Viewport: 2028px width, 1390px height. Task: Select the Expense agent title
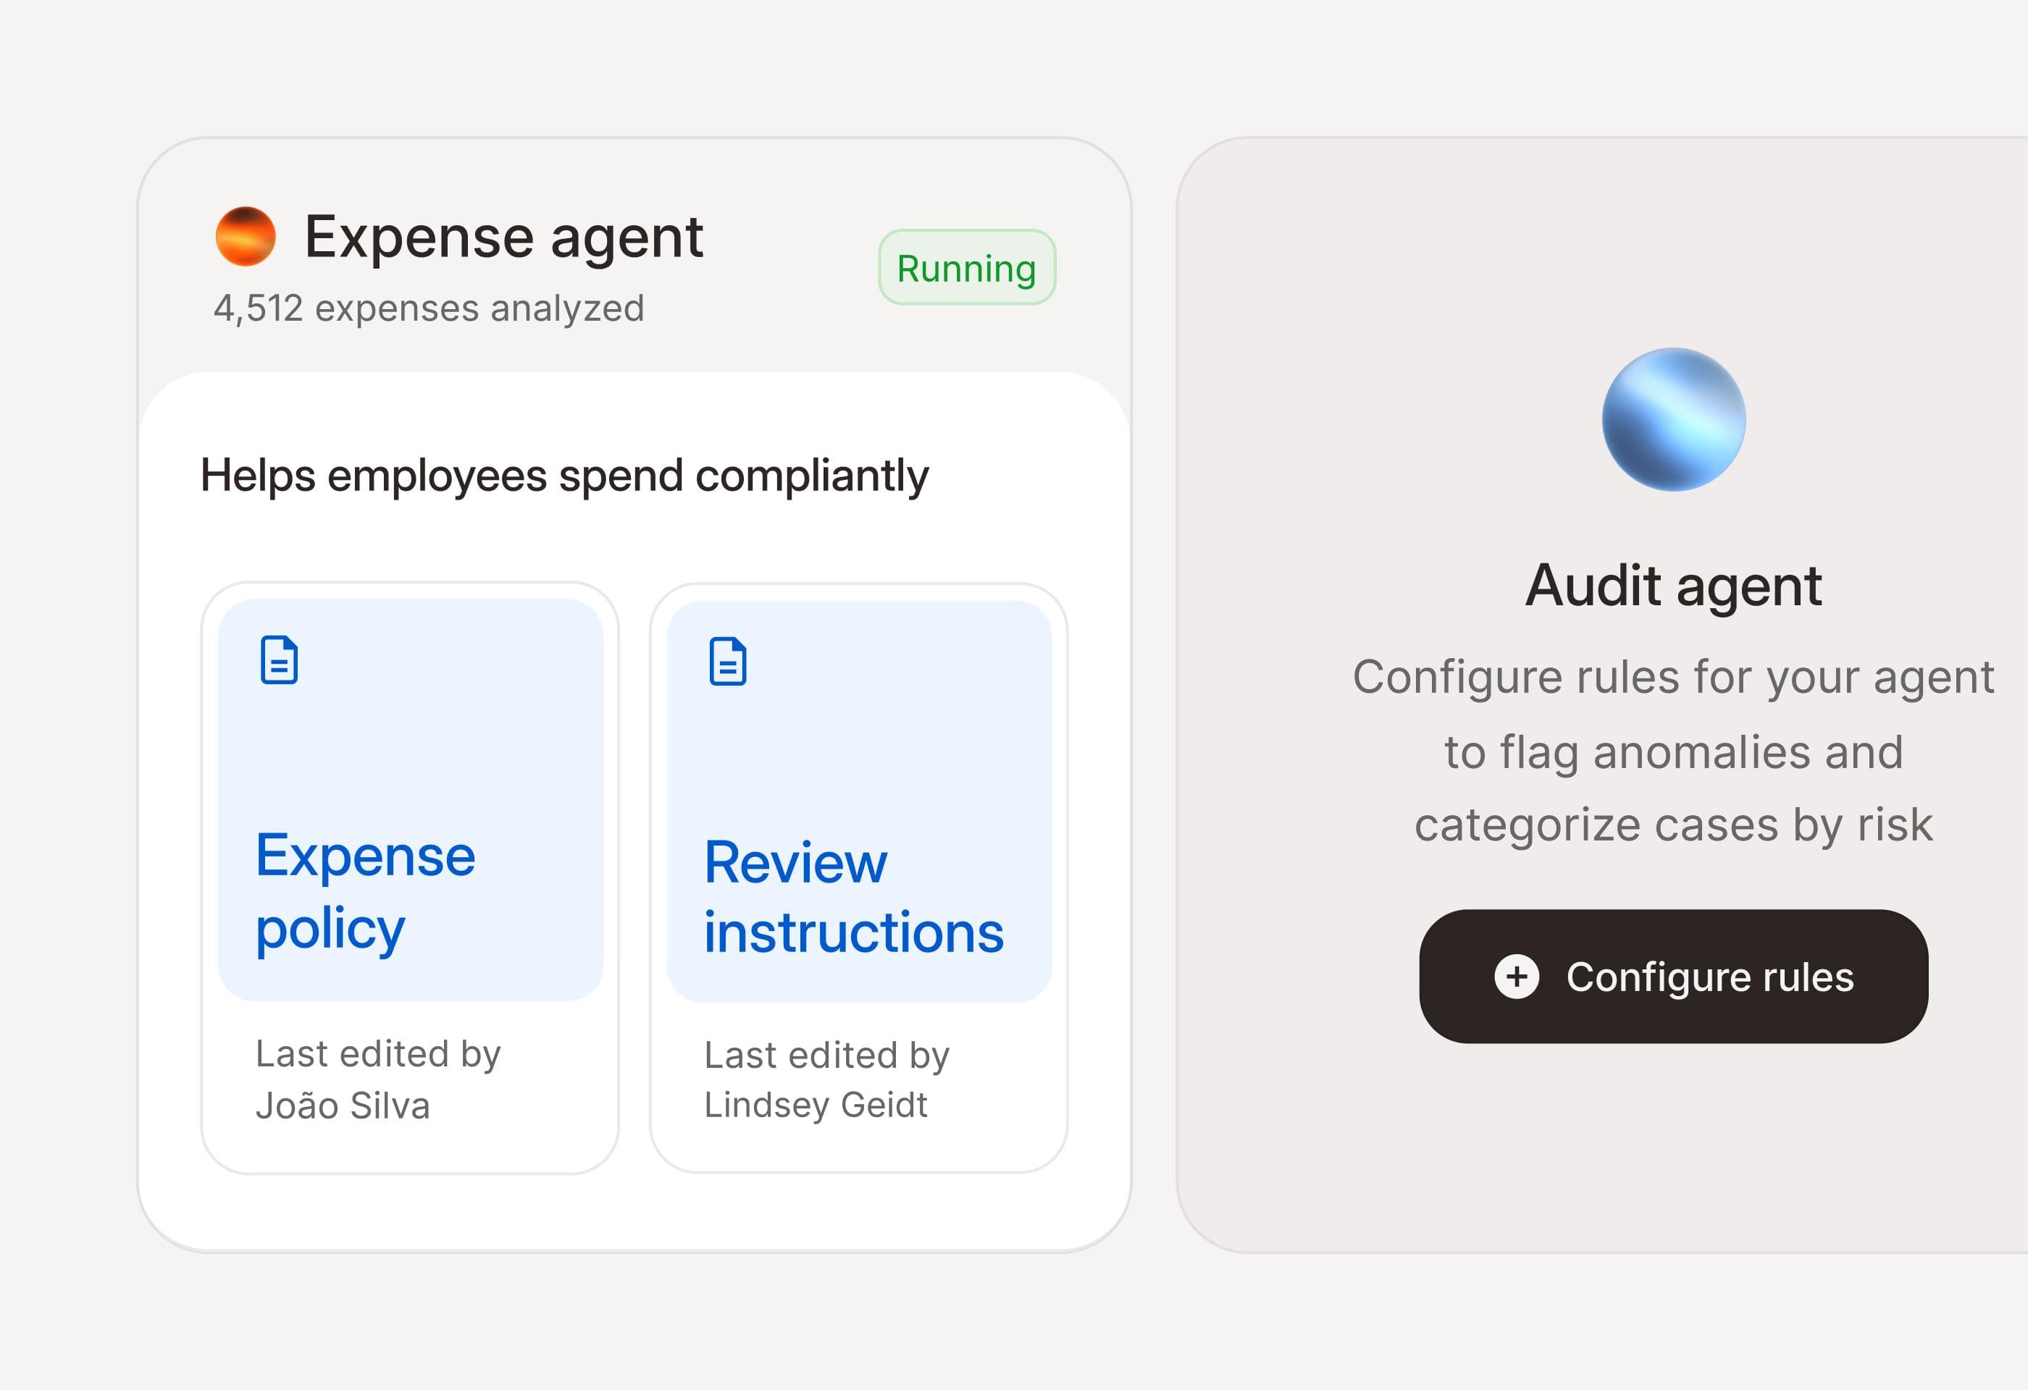tap(503, 236)
